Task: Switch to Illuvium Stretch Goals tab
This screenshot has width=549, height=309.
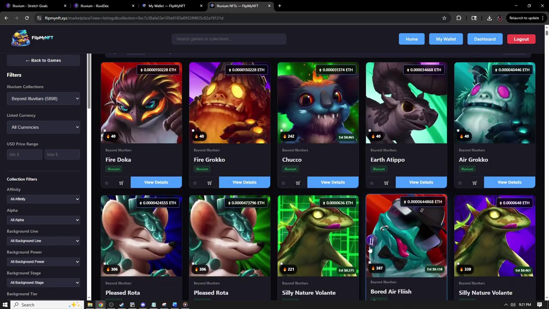Action: point(34,6)
